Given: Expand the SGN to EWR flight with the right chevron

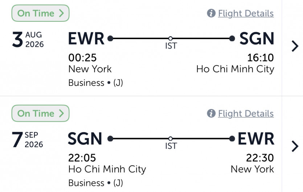Looking at the screenshot, I should [295, 146].
